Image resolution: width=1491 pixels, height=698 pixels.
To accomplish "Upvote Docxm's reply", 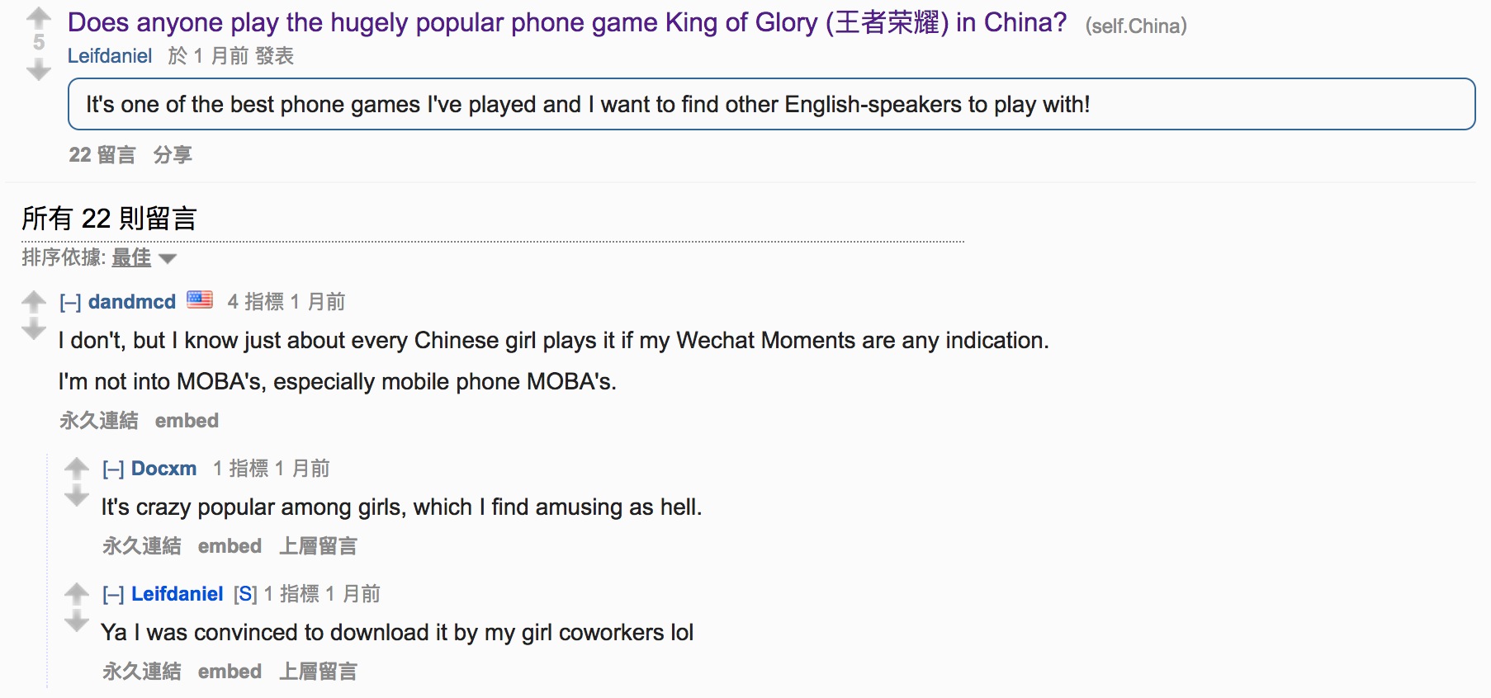I will click(x=77, y=468).
